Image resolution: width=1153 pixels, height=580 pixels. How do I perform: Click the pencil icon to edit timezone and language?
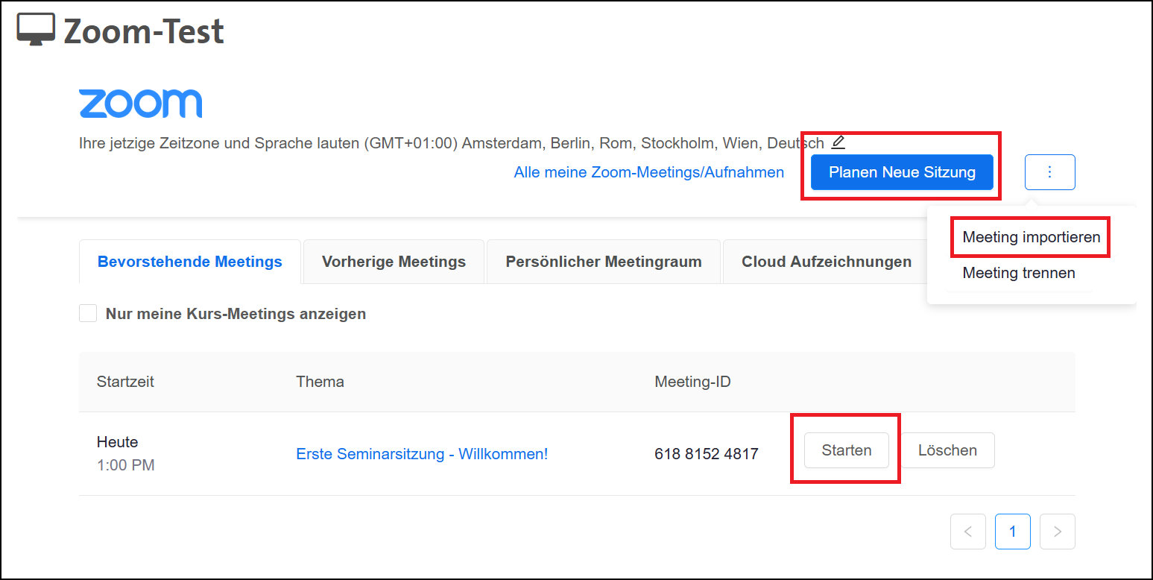point(838,142)
